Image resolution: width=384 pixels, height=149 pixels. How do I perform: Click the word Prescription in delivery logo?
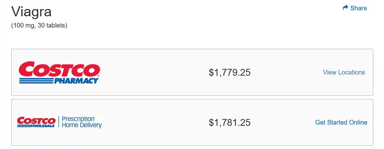pos(78,119)
